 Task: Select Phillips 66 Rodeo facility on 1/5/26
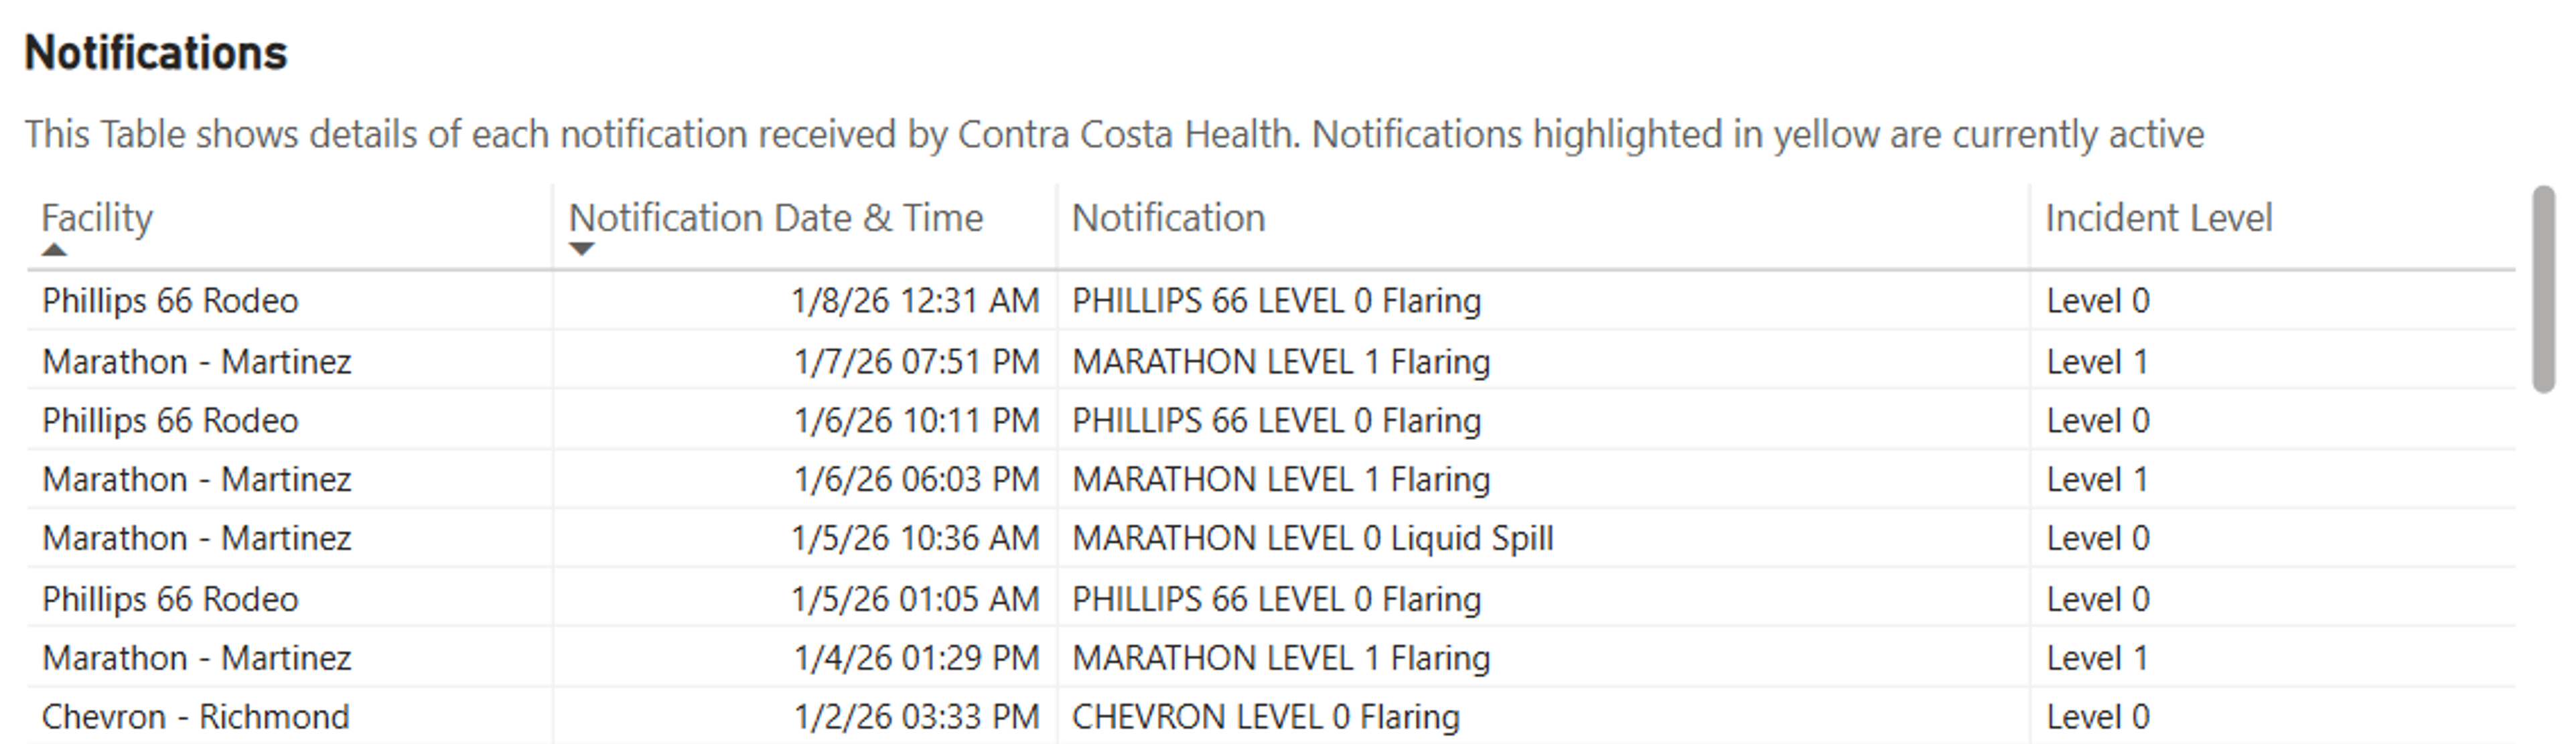pos(169,599)
